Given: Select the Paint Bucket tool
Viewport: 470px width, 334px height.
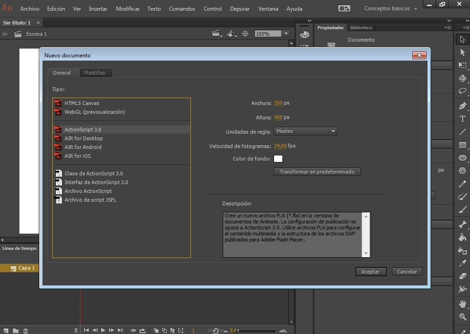Looking at the screenshot, I should click(462, 237).
